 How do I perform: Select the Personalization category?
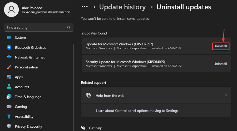tap(26, 67)
